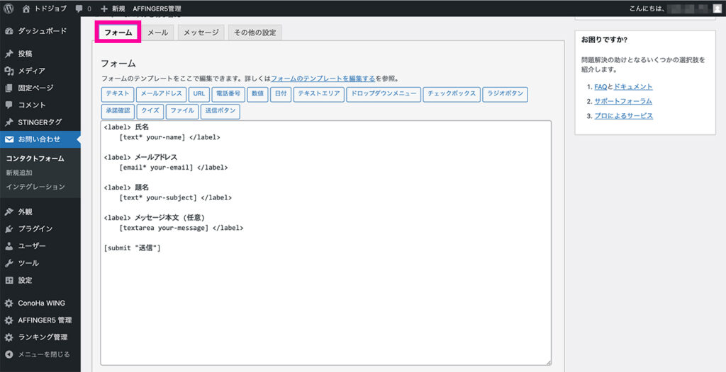The height and width of the screenshot is (372, 726).
Task: Insert a テキストエリア tag
Action: pos(319,94)
